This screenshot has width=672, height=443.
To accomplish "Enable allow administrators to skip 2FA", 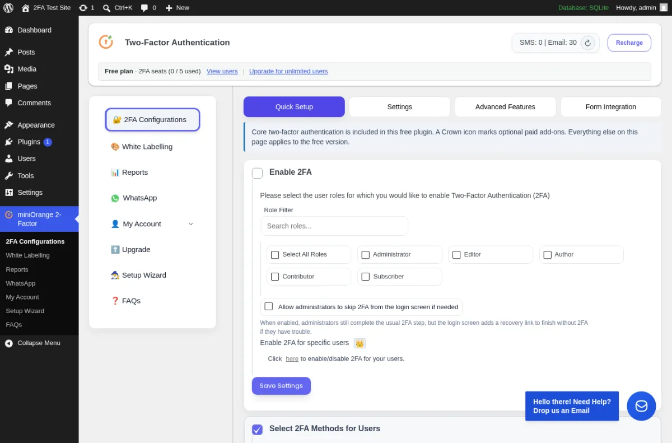I will click(269, 306).
